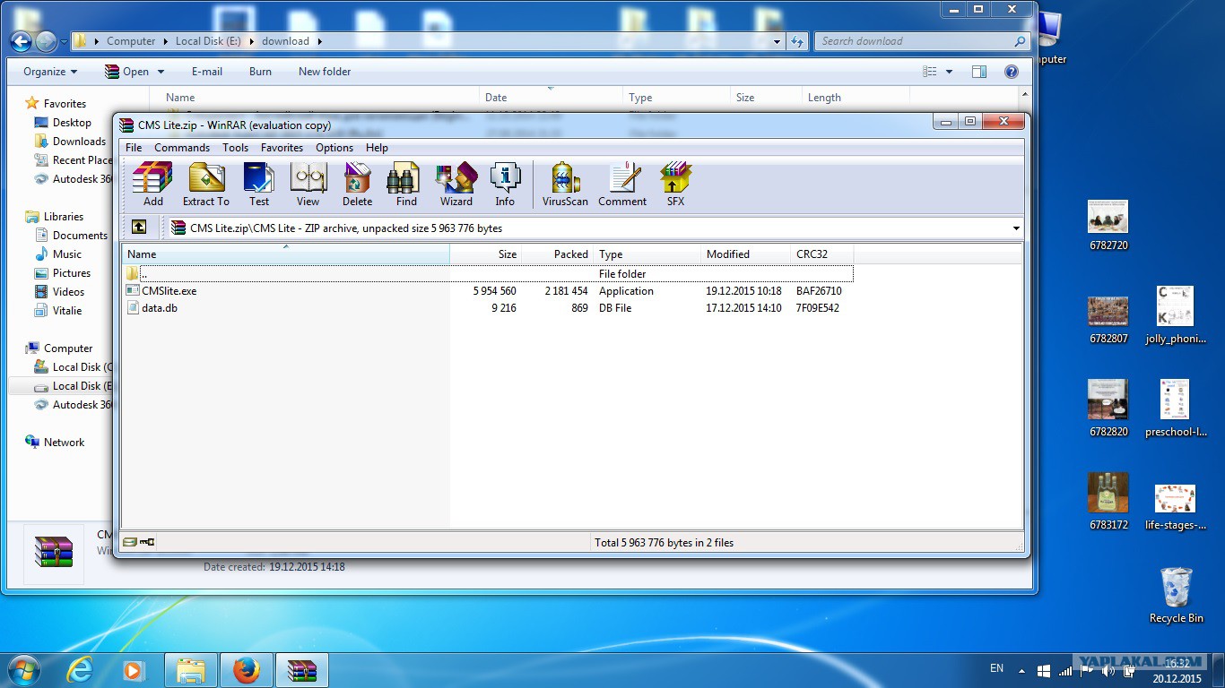
Task: Click the Add toolbar icon in WinRAR
Action: coord(152,185)
